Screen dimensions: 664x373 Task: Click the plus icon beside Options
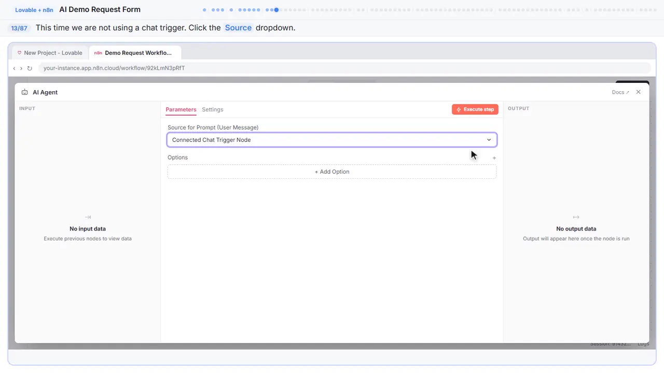click(x=494, y=158)
